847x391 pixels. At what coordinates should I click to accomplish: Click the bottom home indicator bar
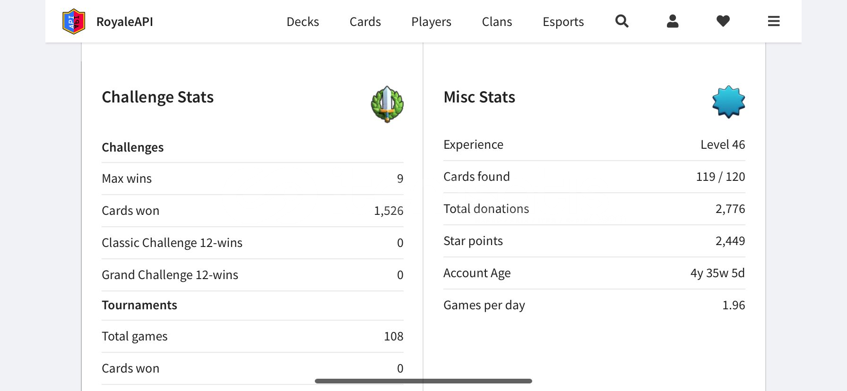(x=423, y=381)
